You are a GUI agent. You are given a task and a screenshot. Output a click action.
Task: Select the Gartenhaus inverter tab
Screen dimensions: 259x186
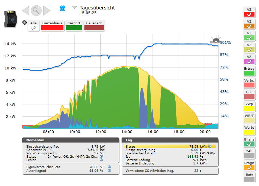[x=52, y=26]
